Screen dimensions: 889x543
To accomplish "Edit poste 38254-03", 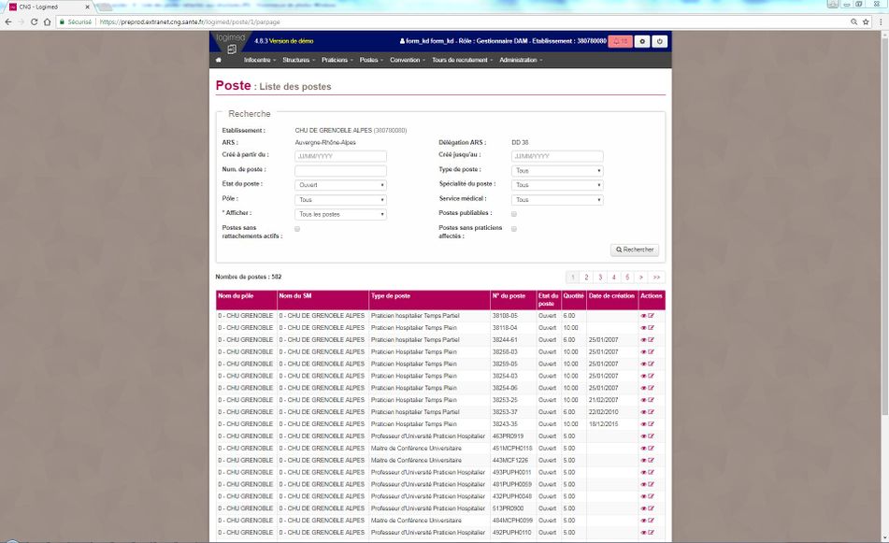I will [x=651, y=376].
